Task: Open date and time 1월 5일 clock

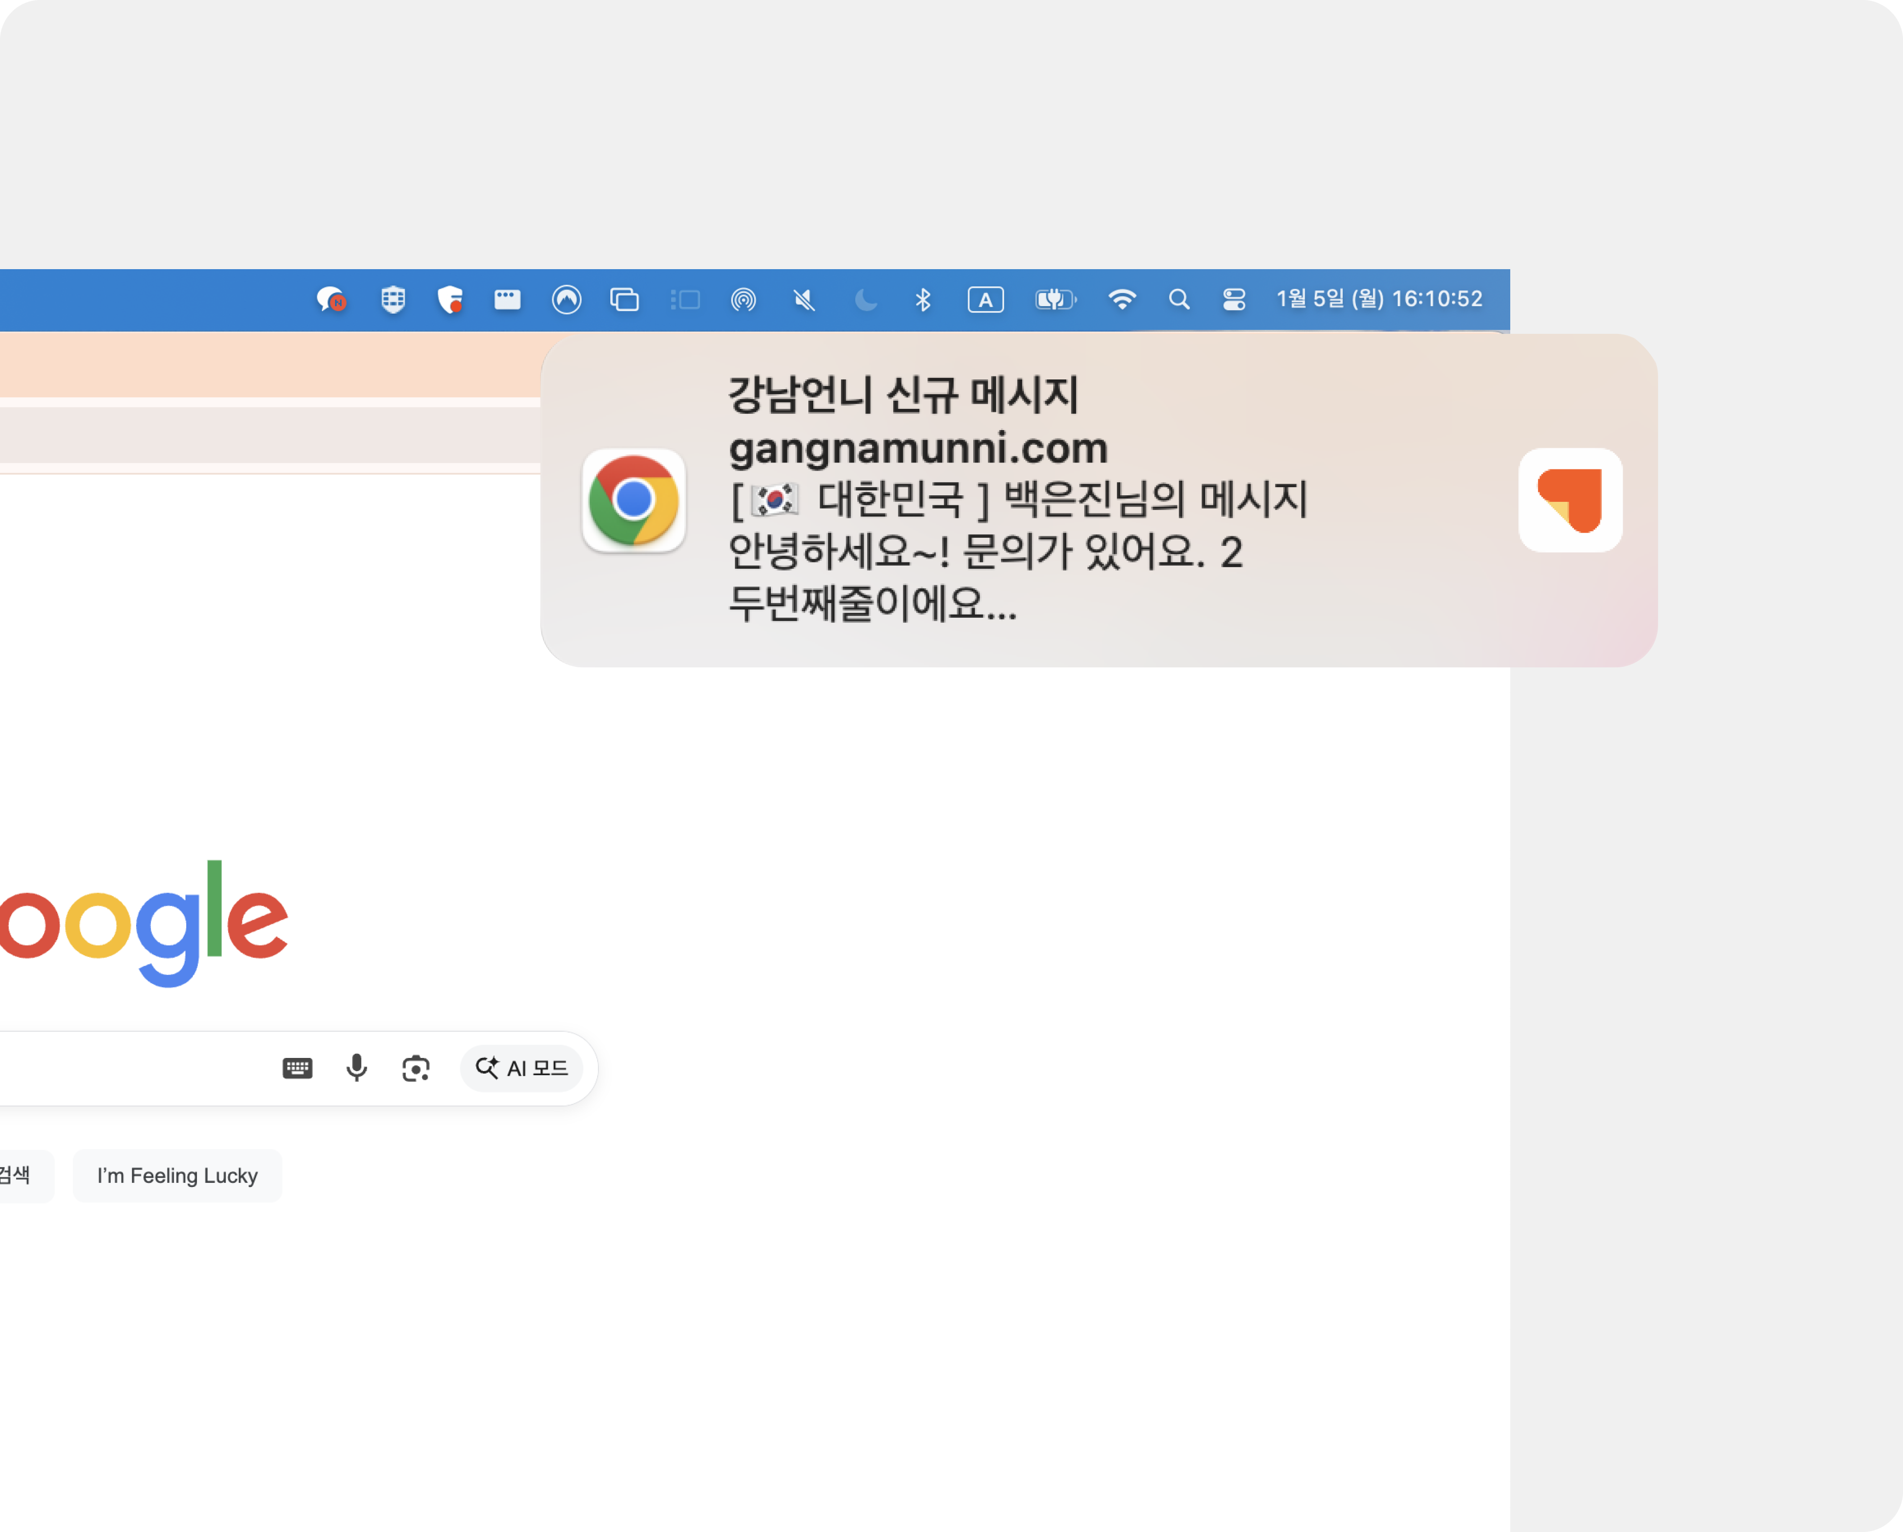Action: pyautogui.click(x=1379, y=299)
